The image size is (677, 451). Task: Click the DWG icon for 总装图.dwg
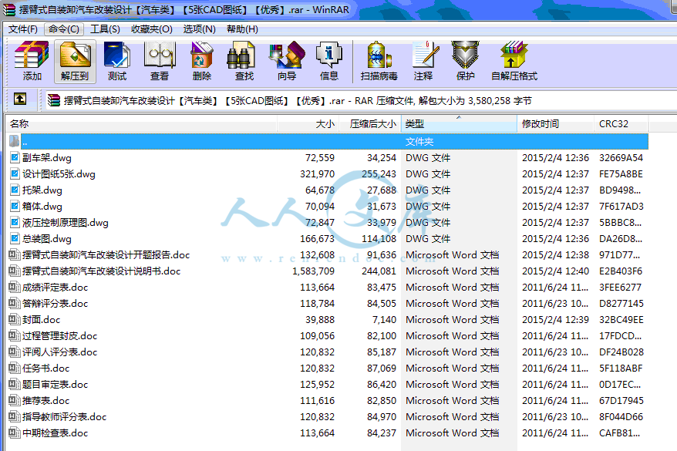tap(15, 238)
